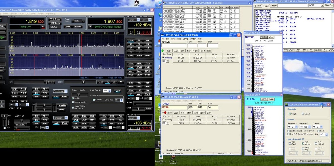Click the Center pan button

[x=51, y=82]
